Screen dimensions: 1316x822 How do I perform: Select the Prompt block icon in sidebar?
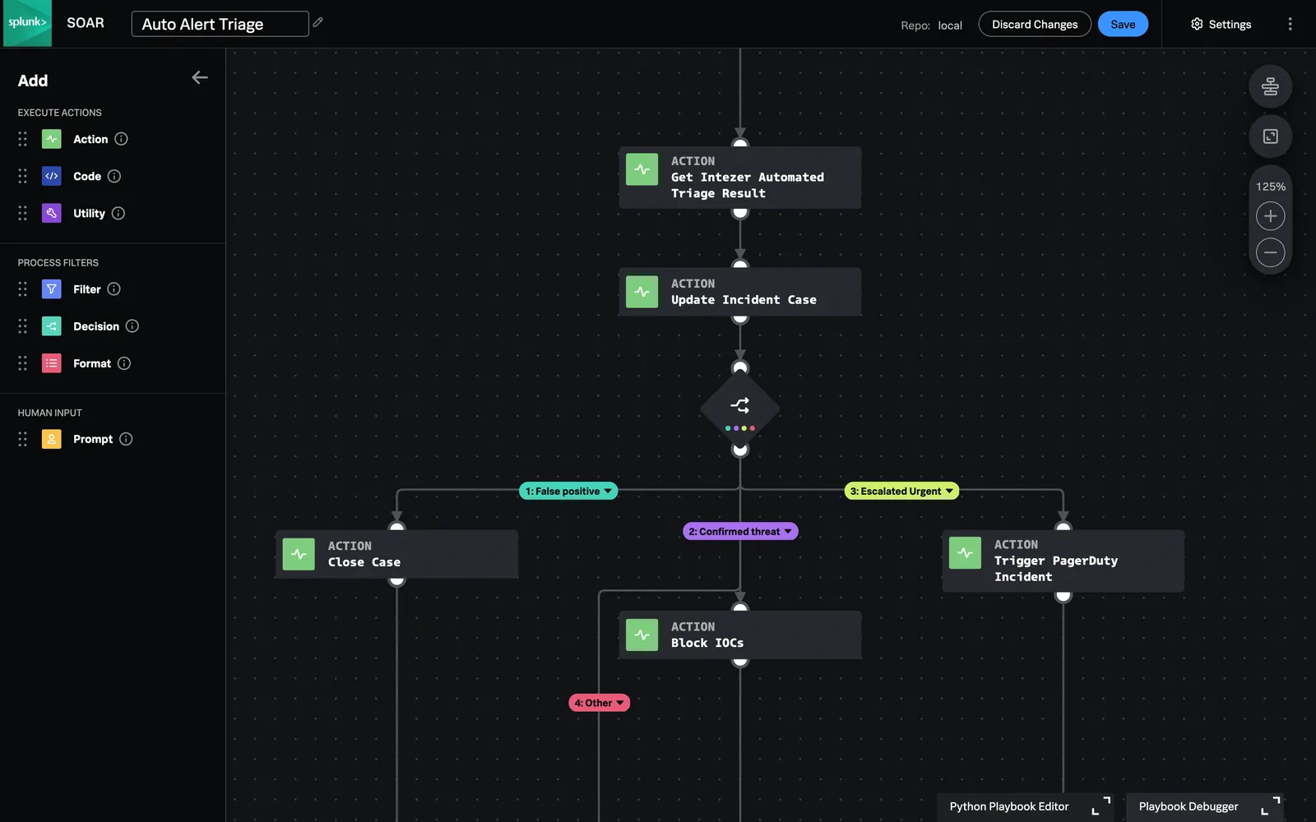point(52,439)
